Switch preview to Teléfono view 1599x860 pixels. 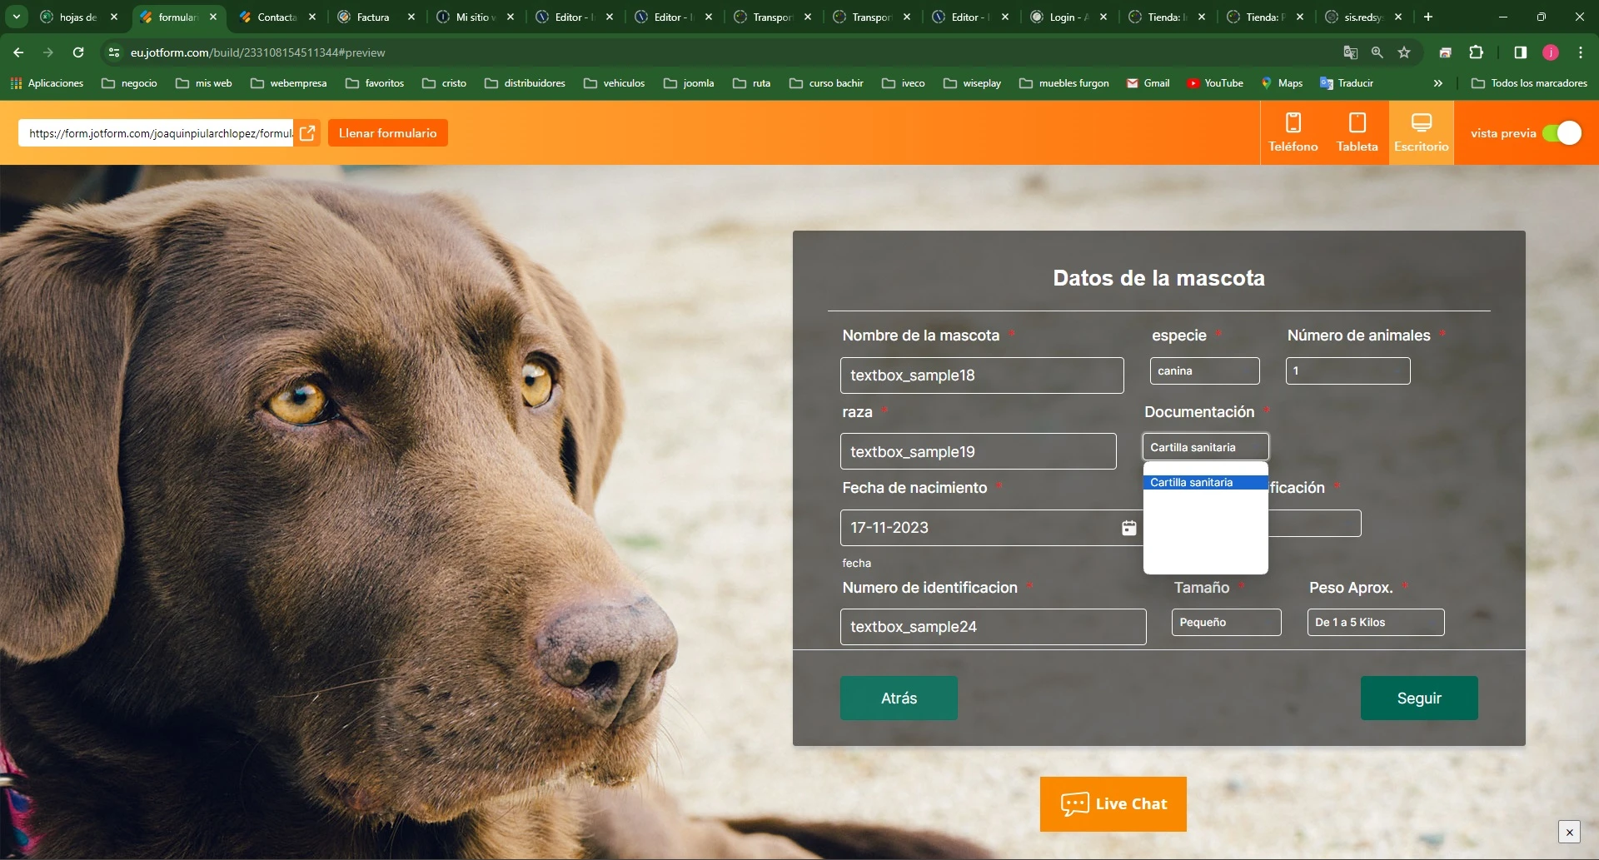point(1292,132)
